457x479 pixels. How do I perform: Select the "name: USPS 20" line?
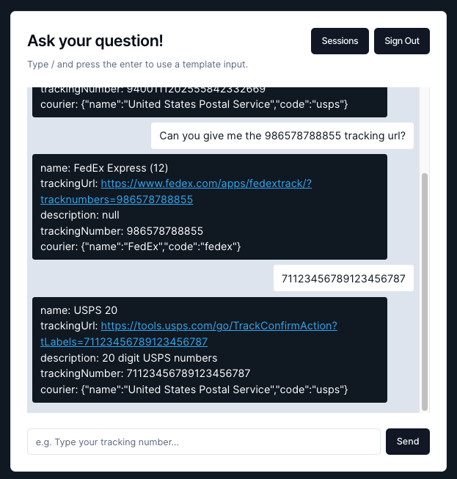coord(79,310)
